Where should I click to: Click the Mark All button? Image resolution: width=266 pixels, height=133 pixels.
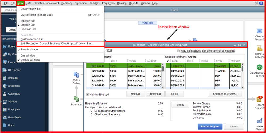(136, 94)
